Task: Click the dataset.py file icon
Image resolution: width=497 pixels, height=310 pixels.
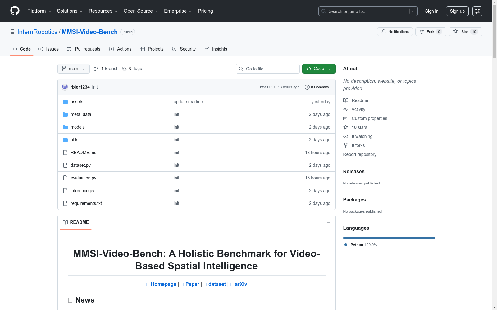Action: click(65, 165)
